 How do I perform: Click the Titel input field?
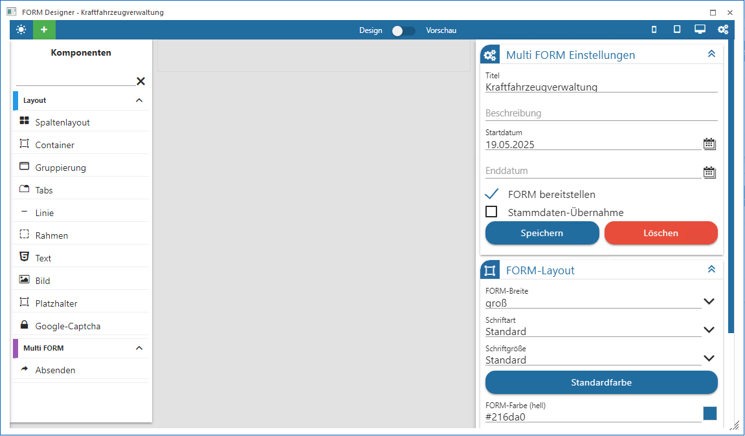pyautogui.click(x=601, y=87)
